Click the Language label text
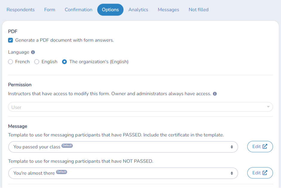The width and height of the screenshot is (281, 188). 18,52
